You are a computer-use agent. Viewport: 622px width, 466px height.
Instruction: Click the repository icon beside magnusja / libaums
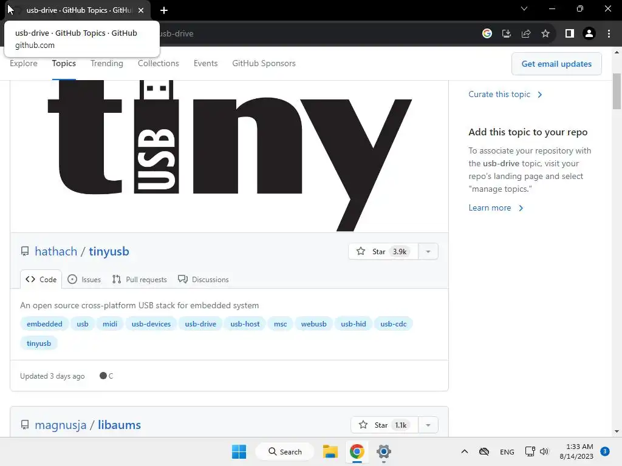click(25, 425)
